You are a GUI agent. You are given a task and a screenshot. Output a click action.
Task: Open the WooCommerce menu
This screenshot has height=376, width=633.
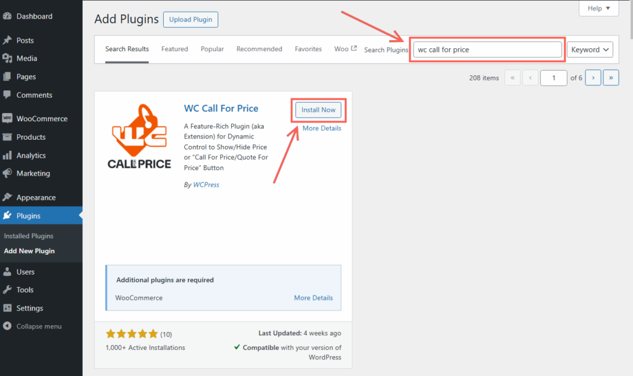(x=41, y=119)
